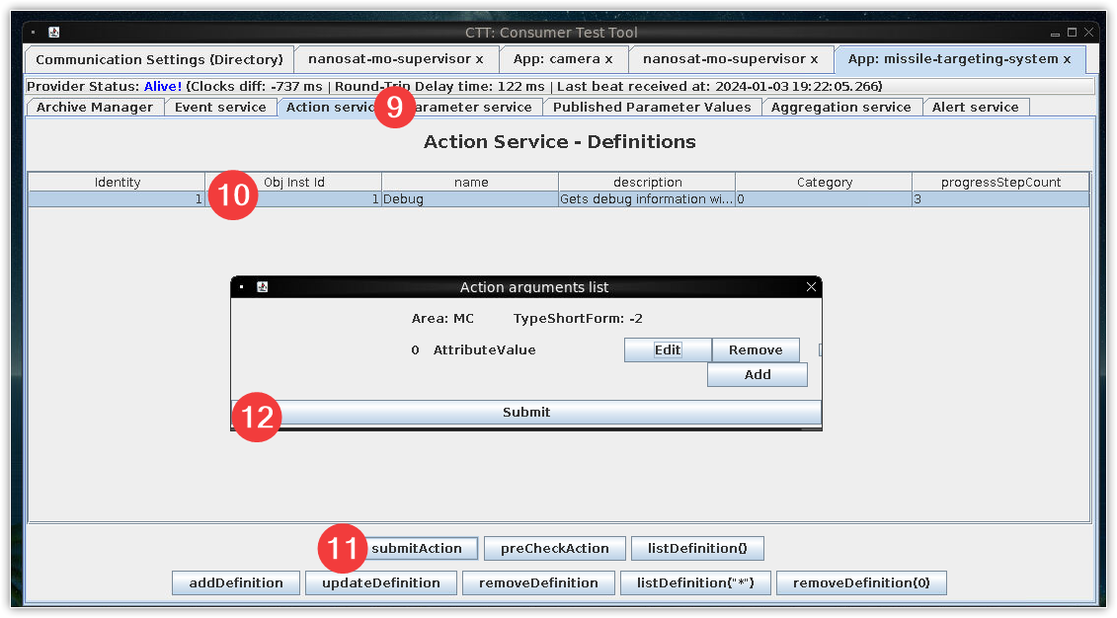Go to the Event service tab

click(x=220, y=107)
